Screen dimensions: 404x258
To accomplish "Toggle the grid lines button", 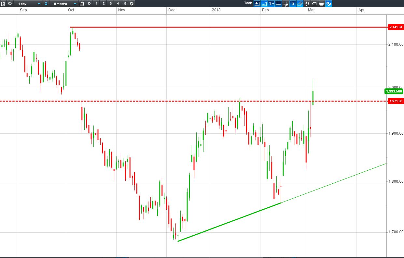I will pos(278,4).
